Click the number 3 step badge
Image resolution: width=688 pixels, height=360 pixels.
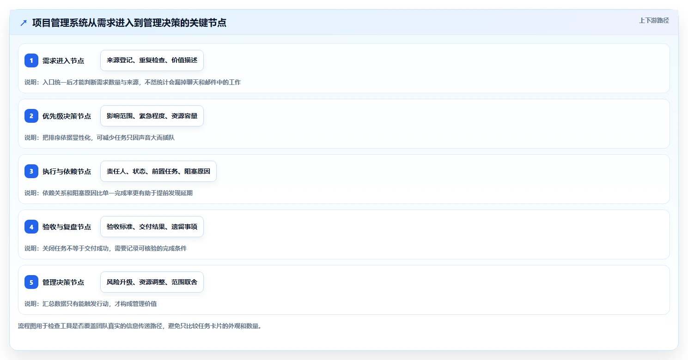tap(31, 171)
